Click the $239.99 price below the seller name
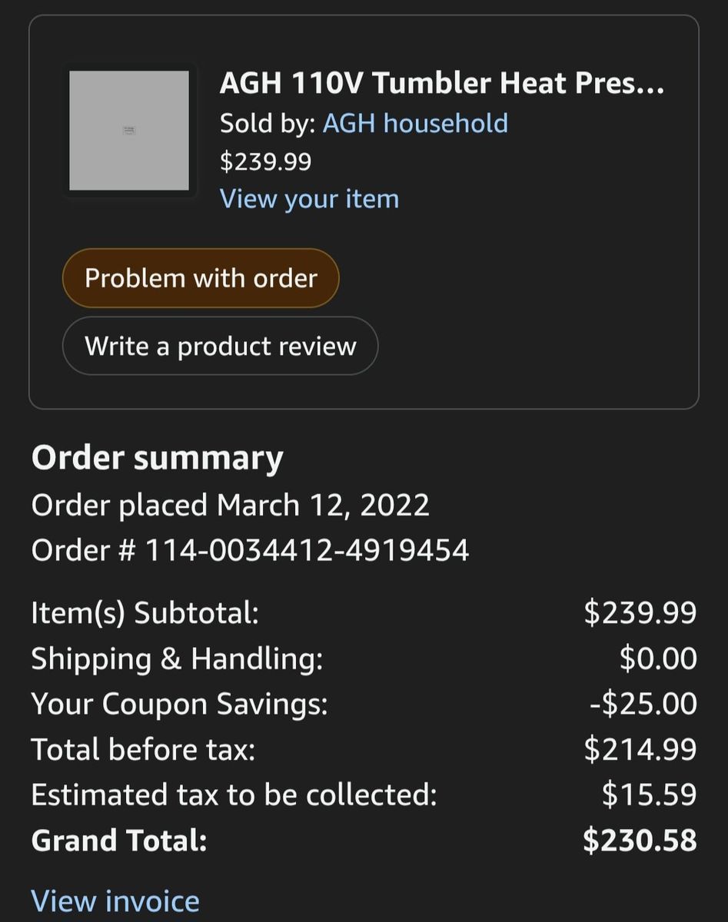Image resolution: width=728 pixels, height=922 pixels. (x=266, y=161)
